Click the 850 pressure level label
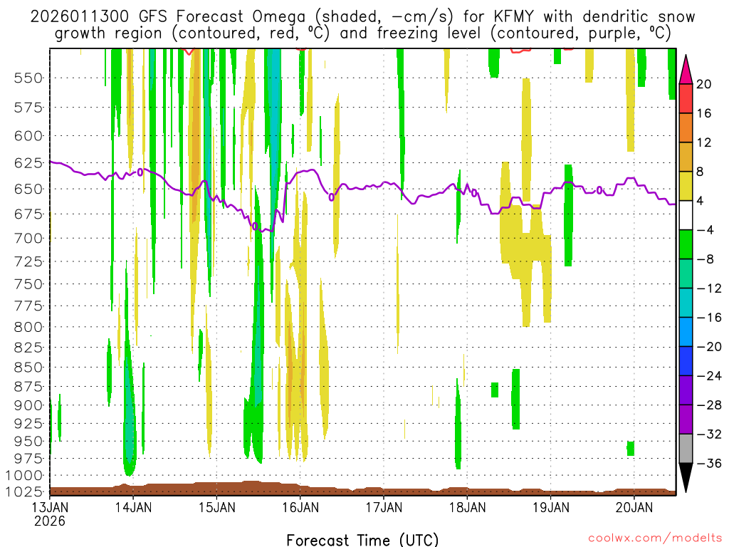Image resolution: width=729 pixels, height=547 pixels. click(28, 368)
